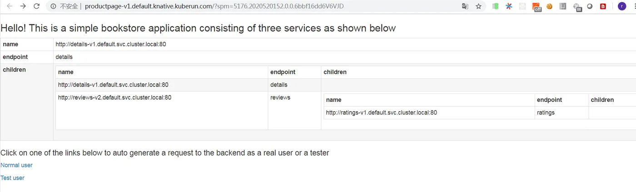Screen dimensions: 636x192
Task: Go back to the previous page
Action: point(9,6)
